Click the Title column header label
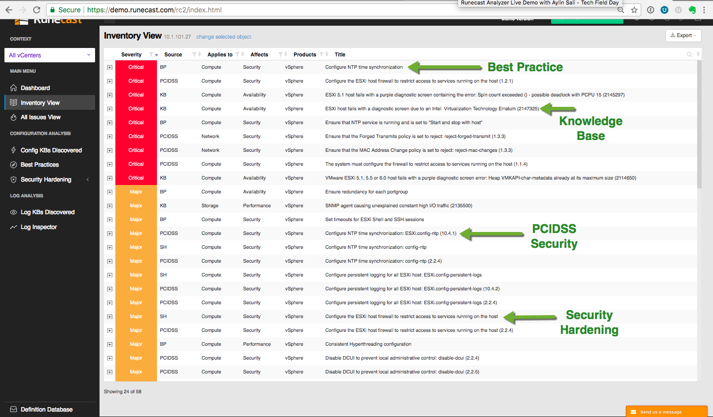Image resolution: width=713 pixels, height=417 pixels. [340, 54]
